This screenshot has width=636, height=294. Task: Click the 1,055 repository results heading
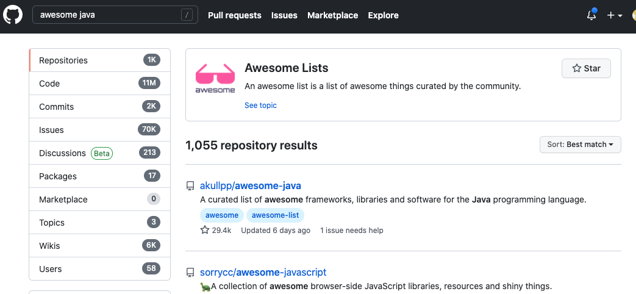click(251, 145)
